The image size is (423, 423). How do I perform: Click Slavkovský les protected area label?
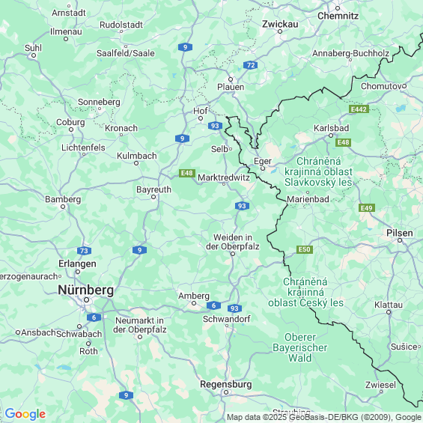click(x=318, y=172)
